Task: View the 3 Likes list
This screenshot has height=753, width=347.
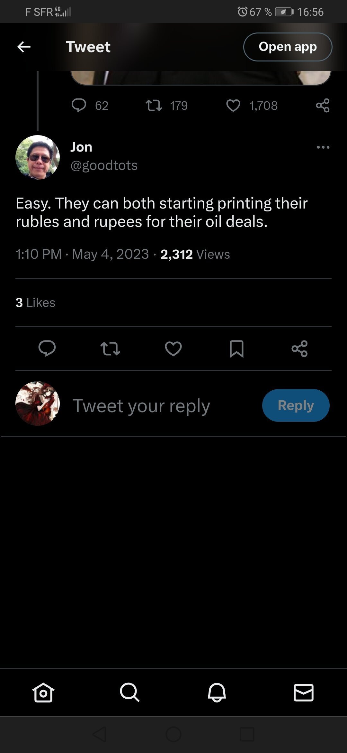Action: click(x=35, y=302)
